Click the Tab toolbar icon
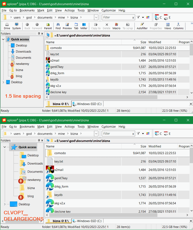This screenshot has height=230, width=193. (76, 26)
